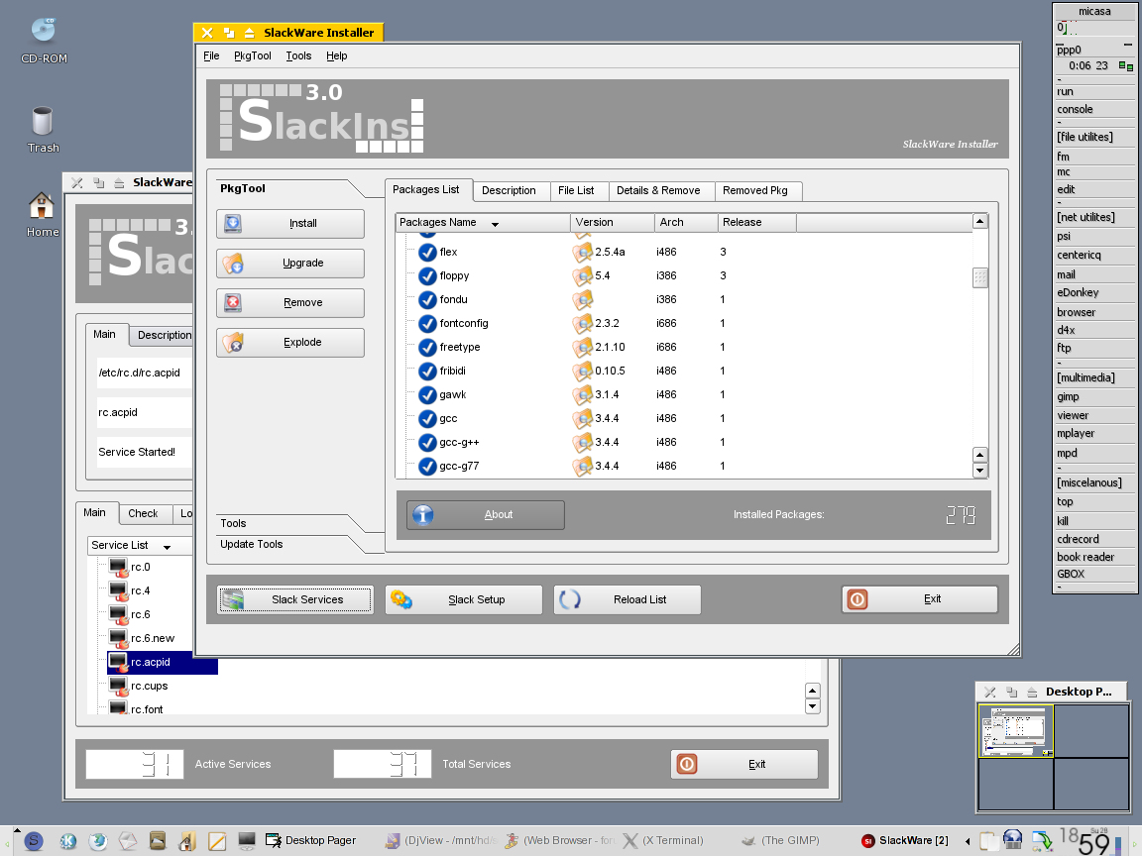Click the package icon beside freetype version 2.1.10
The width and height of the screenshot is (1142, 856).
[582, 347]
